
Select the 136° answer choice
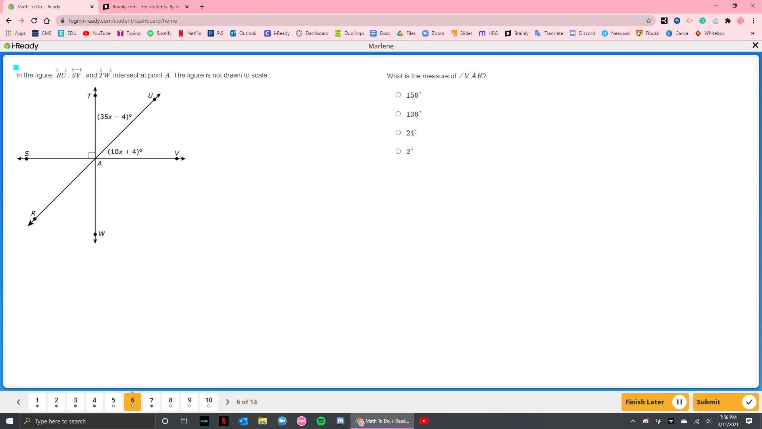pyautogui.click(x=398, y=114)
